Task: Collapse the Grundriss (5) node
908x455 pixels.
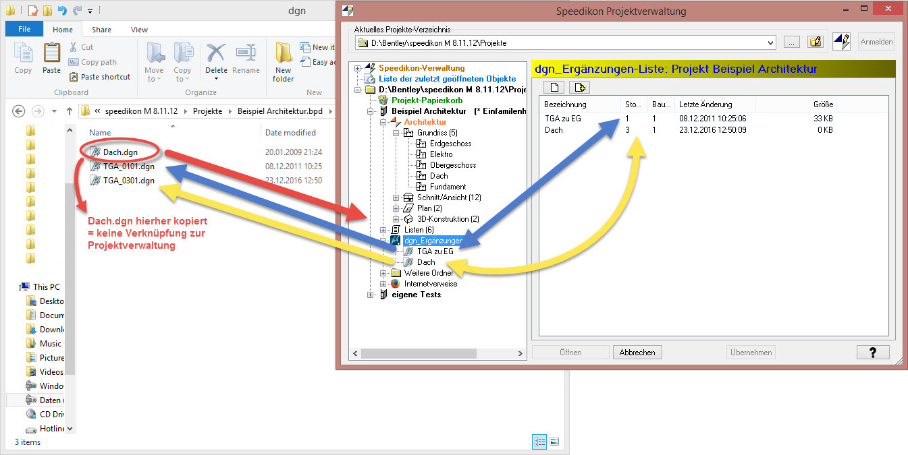Action: click(396, 133)
